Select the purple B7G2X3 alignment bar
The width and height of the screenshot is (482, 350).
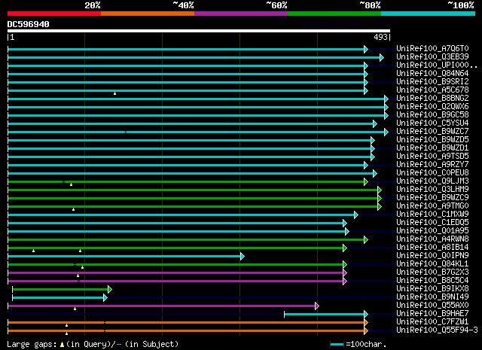coord(177,273)
